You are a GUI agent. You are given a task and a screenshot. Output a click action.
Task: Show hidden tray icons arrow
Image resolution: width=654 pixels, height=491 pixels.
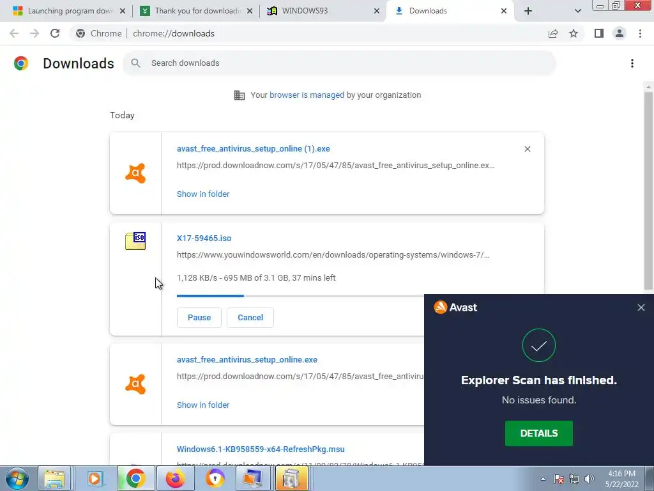point(543,479)
